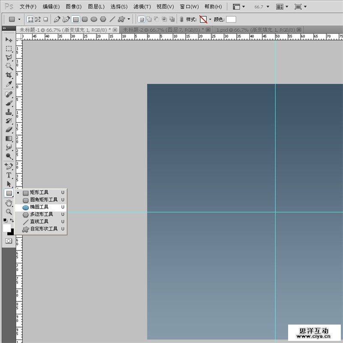Select the Move tool
Screen dimensions: 343x343
pyautogui.click(x=9, y=39)
